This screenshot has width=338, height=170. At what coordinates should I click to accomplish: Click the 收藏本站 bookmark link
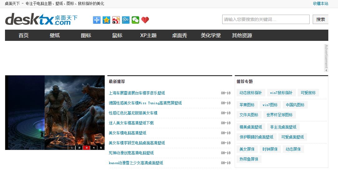pyautogui.click(x=321, y=3)
